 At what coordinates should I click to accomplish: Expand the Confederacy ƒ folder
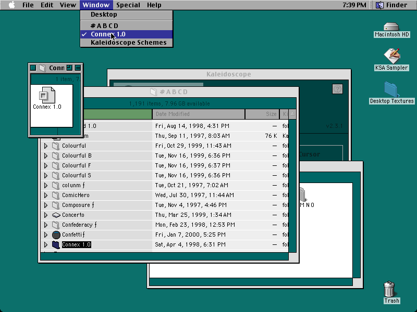45,225
